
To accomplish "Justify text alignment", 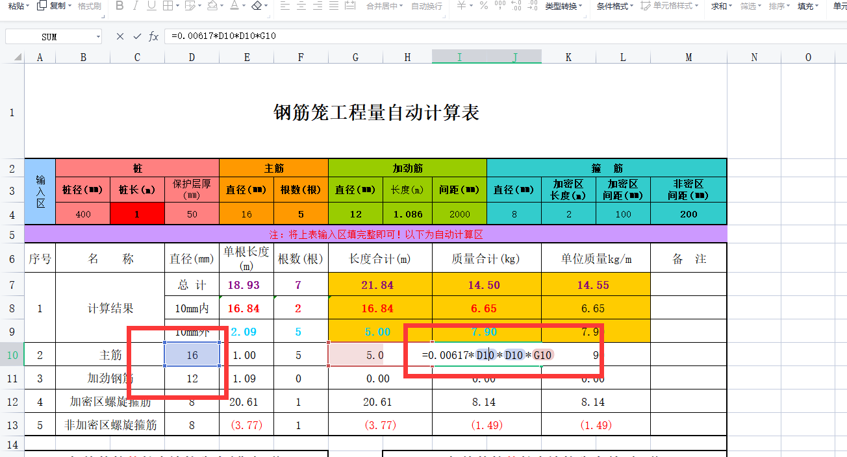I will click(334, 6).
